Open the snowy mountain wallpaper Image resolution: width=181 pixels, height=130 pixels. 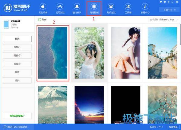click(x=52, y=105)
